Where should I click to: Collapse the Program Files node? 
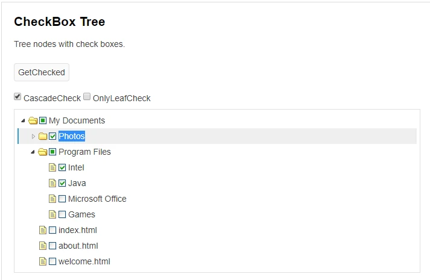pos(33,152)
